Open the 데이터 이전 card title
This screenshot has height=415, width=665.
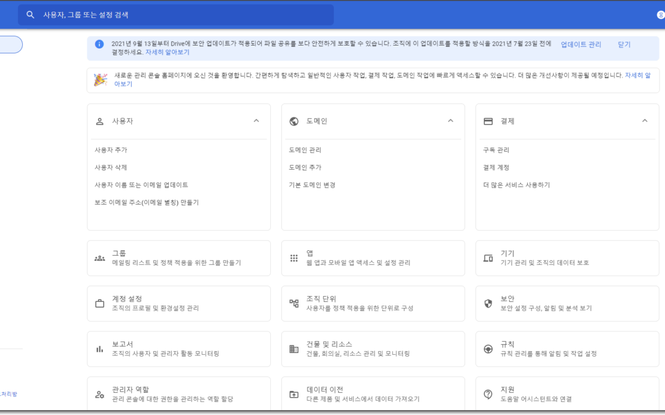324,389
